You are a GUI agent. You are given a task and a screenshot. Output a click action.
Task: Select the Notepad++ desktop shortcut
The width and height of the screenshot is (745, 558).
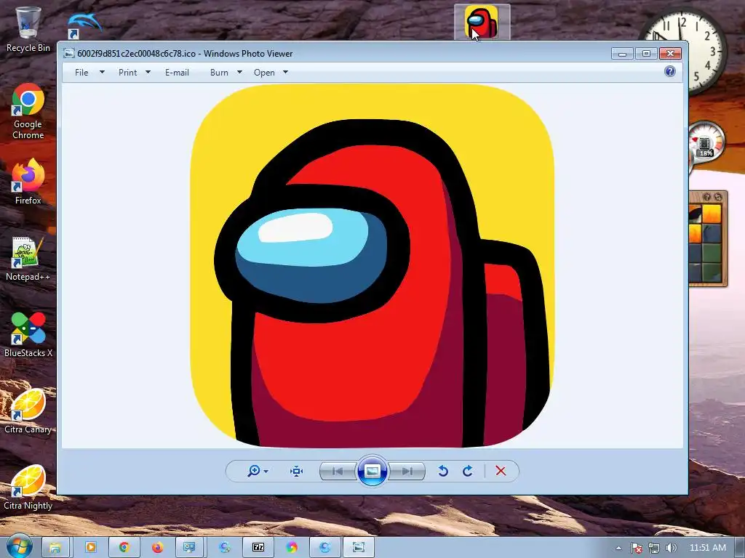click(x=28, y=259)
